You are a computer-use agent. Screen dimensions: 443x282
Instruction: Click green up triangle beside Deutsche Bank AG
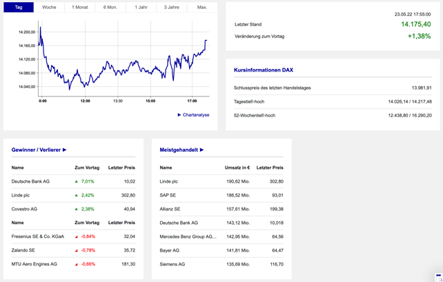click(77, 181)
